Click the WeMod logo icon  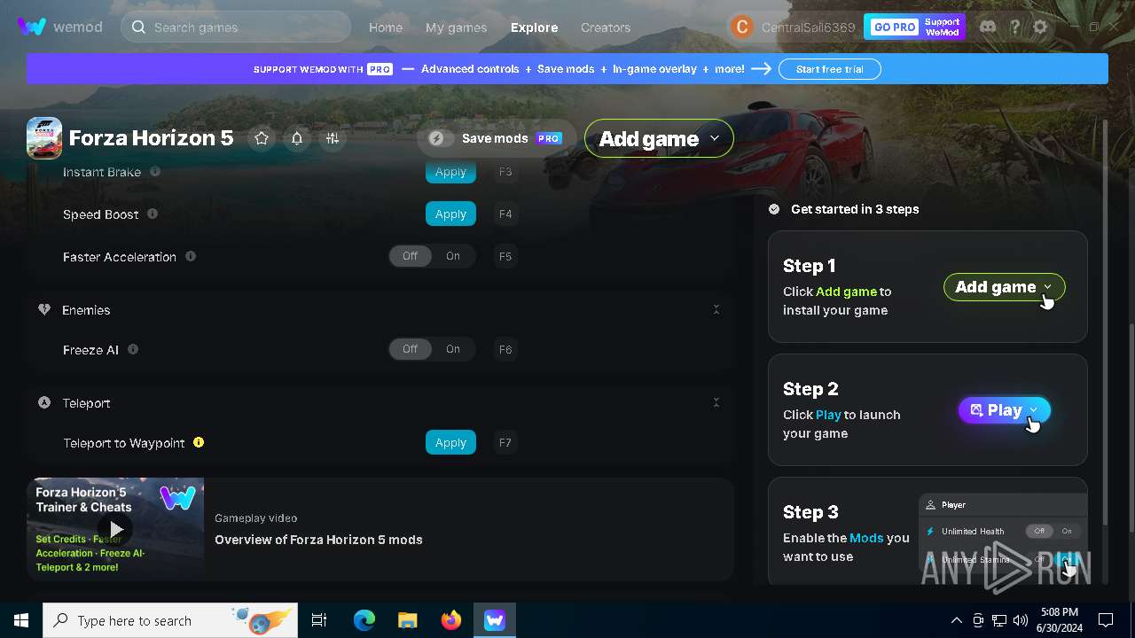coord(32,27)
